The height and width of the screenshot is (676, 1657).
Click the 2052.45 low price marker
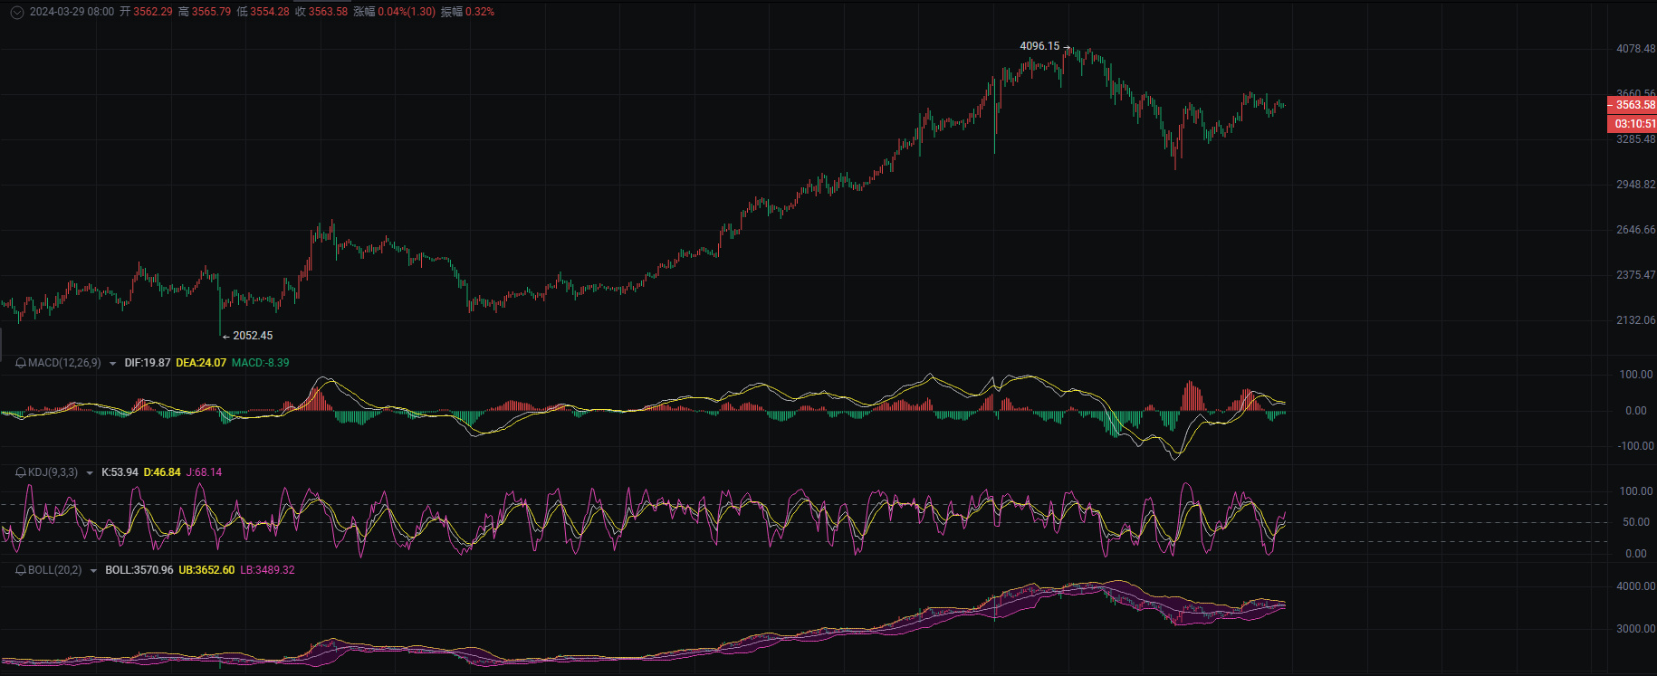[x=253, y=336]
